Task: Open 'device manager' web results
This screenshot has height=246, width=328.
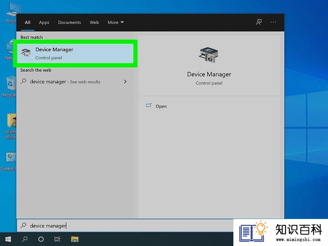Action: [75, 82]
